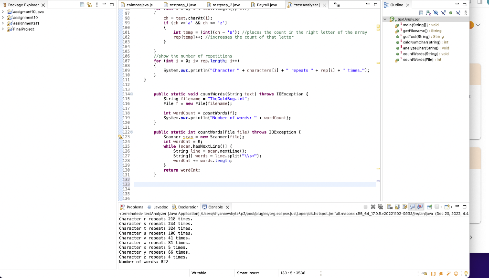The height and width of the screenshot is (278, 489).
Task: Hide Static Members in the Outline view
Action: click(443, 13)
